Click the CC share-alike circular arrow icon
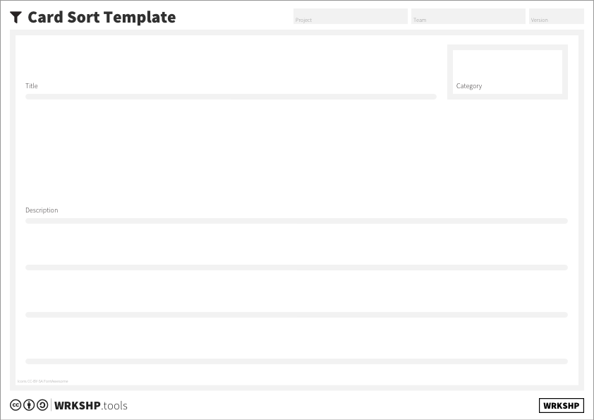Image resolution: width=594 pixels, height=420 pixels. 42,405
